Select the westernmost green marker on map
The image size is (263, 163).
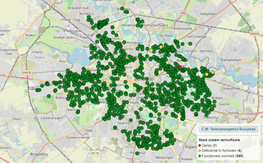37,90
